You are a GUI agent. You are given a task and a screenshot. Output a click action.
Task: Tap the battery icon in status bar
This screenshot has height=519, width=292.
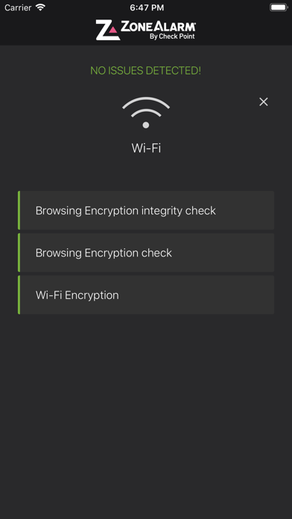pyautogui.click(x=279, y=7)
